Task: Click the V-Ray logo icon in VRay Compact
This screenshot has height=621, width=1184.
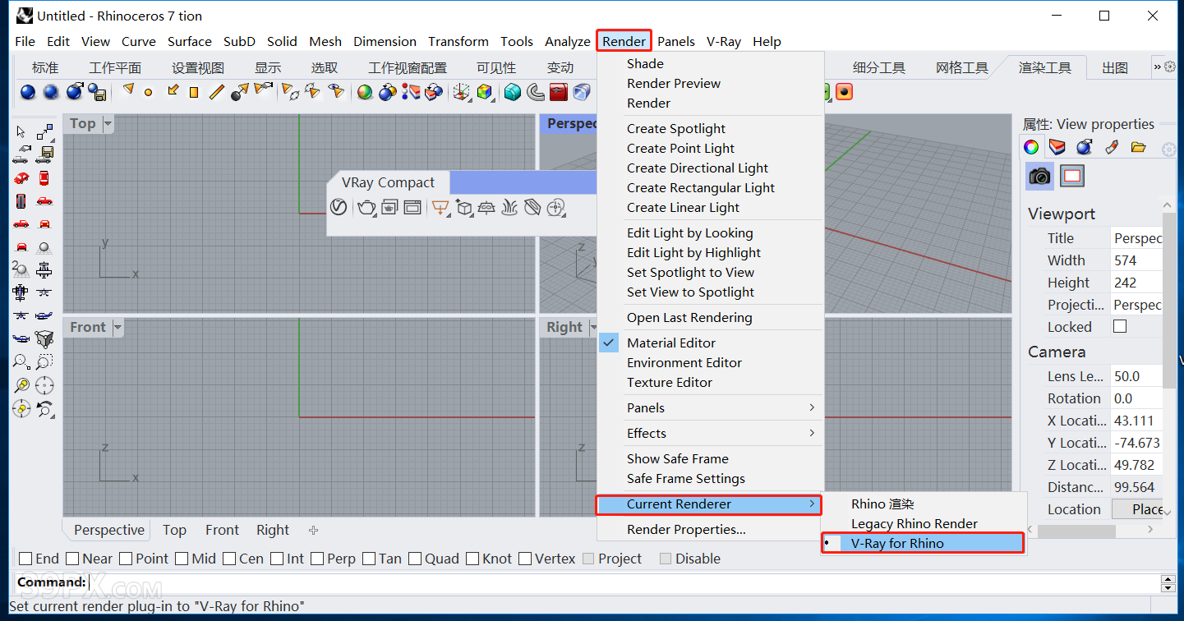Action: coord(339,207)
